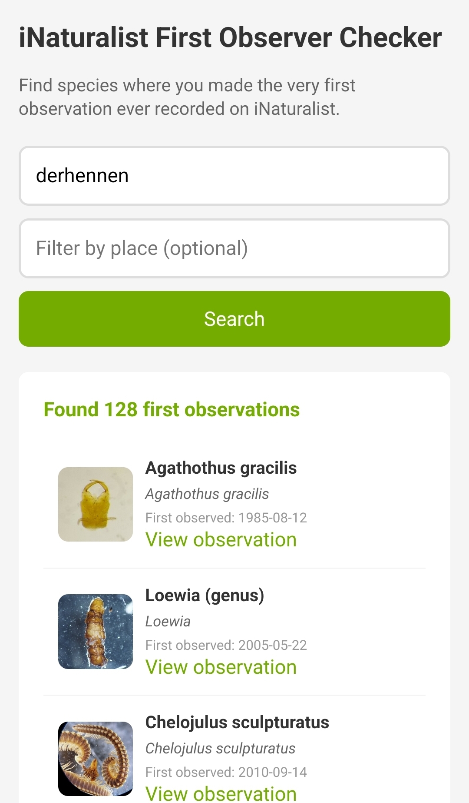Click the Found 128 first observations heading
Image resolution: width=469 pixels, height=803 pixels.
[x=172, y=410]
